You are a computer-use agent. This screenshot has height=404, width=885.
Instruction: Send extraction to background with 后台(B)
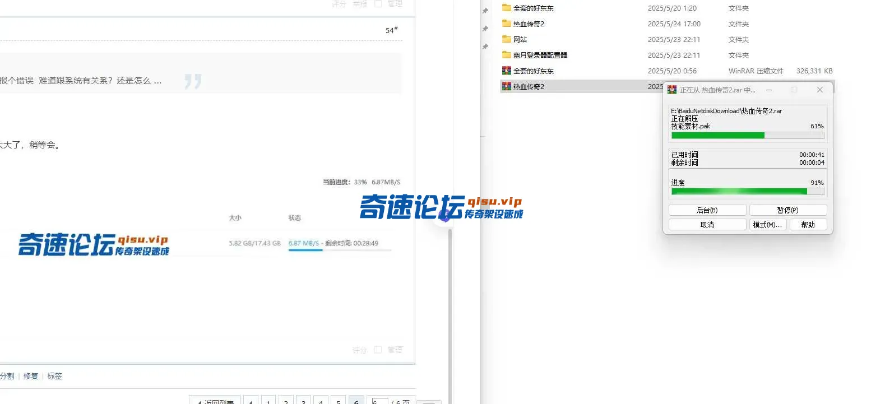[x=707, y=210]
